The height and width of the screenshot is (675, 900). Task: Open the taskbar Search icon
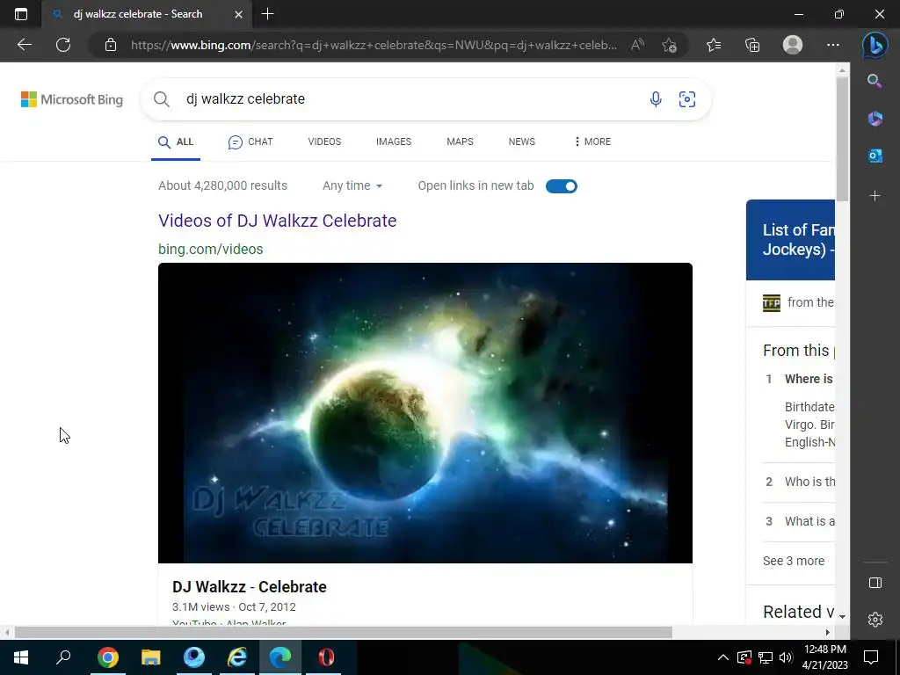point(63,657)
